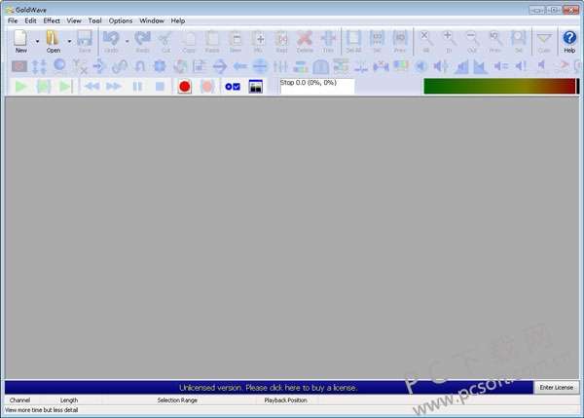This screenshot has height=418, width=584.
Task: Open an audio file with Open icon
Action: tap(53, 41)
